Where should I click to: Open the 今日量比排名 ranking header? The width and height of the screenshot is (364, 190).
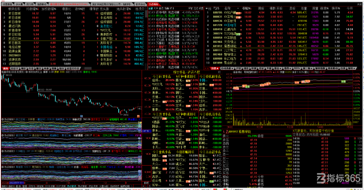click(x=161, y=152)
